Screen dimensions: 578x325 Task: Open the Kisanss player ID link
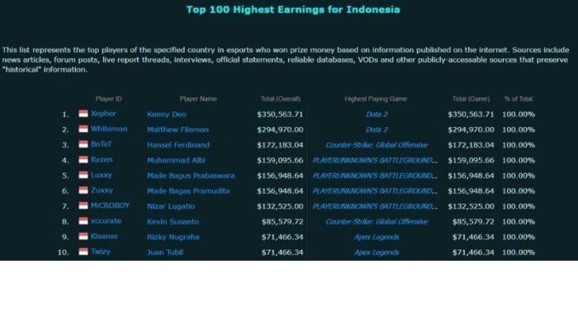pyautogui.click(x=104, y=236)
